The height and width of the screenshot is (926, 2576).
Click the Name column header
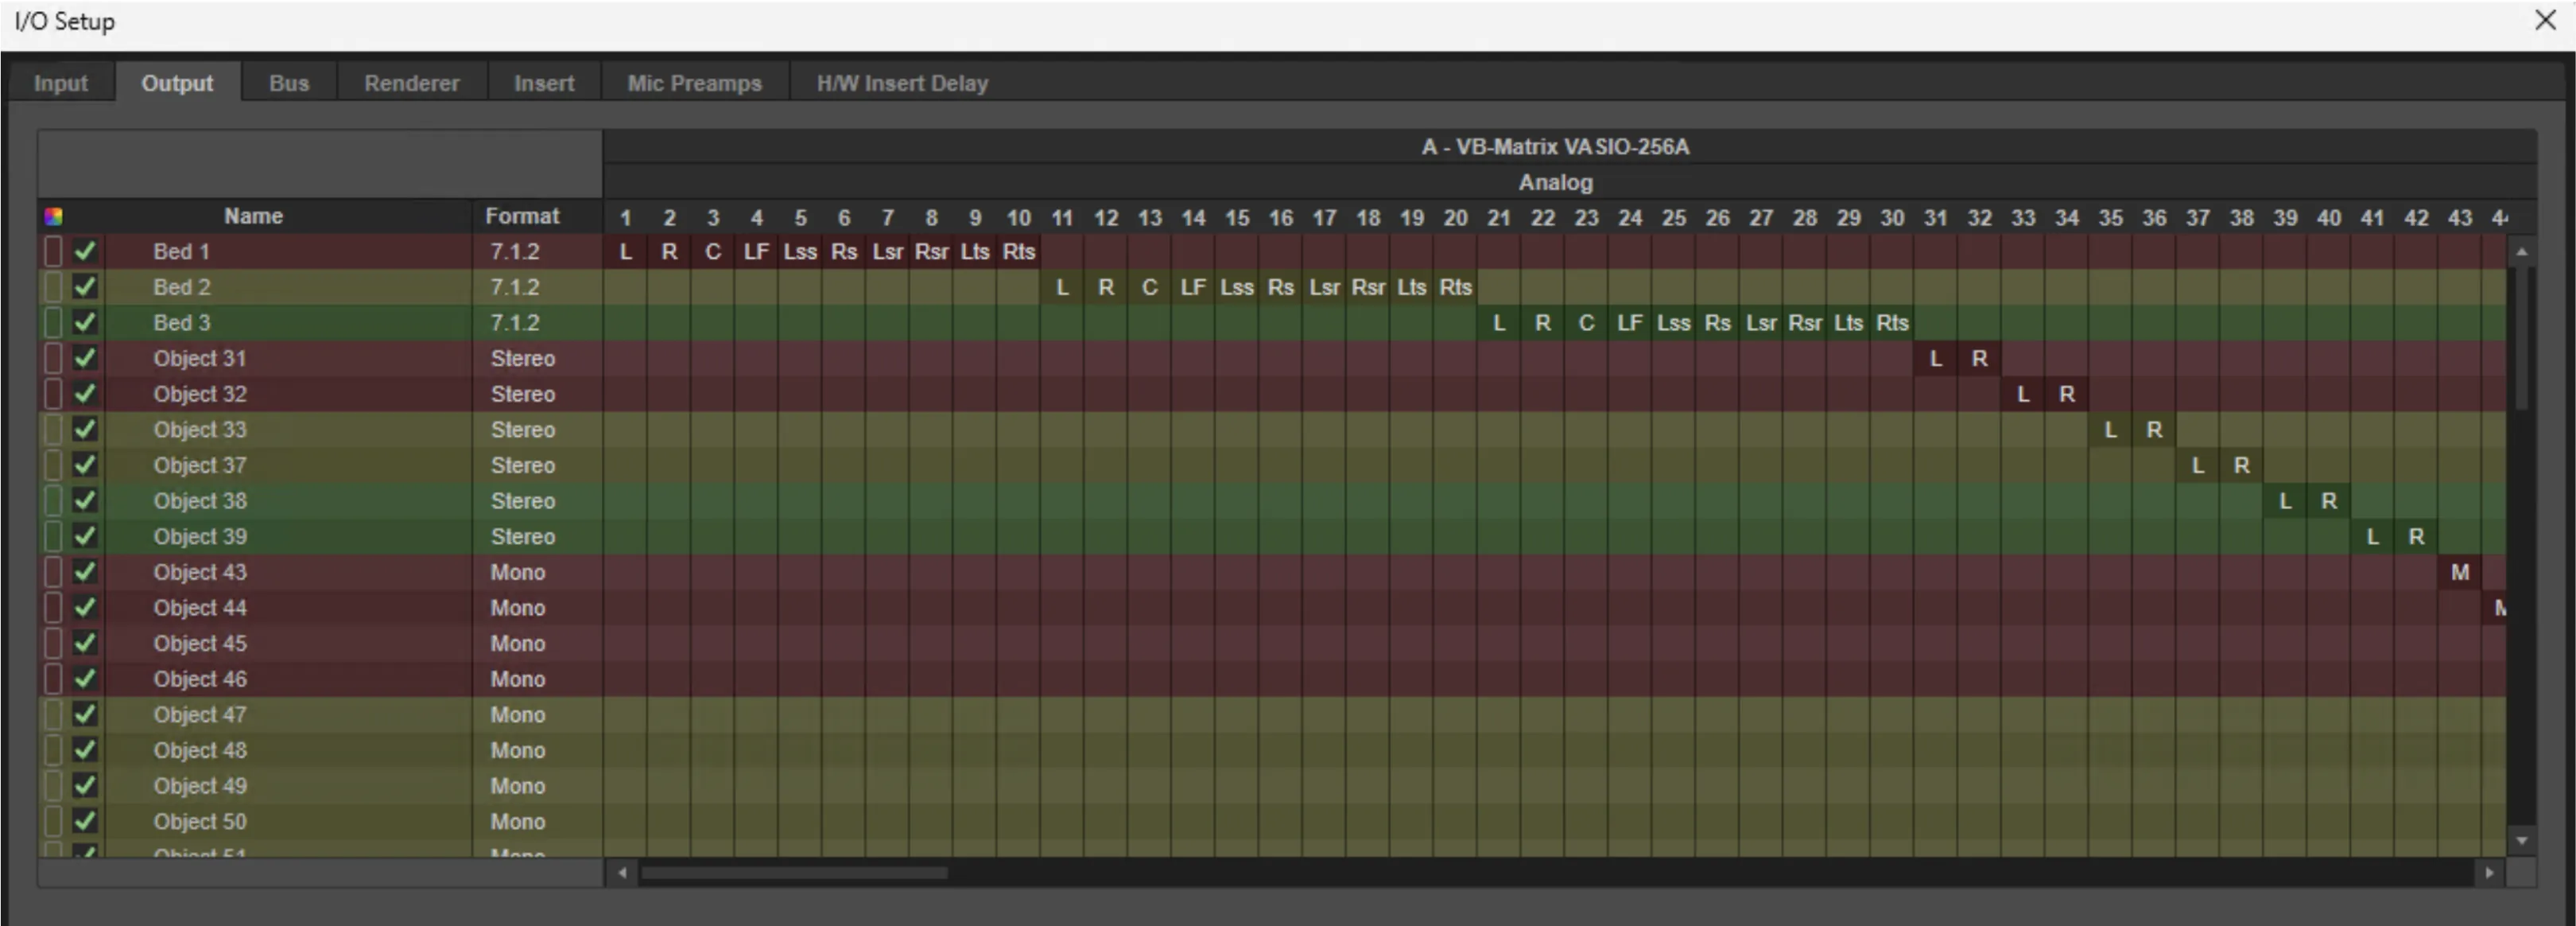(x=253, y=216)
